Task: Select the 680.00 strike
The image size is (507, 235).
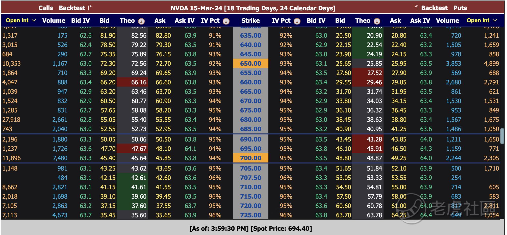Action: [x=251, y=120]
